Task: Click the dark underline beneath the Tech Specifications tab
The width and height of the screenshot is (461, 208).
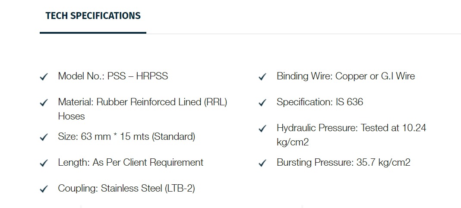Action: [x=93, y=33]
